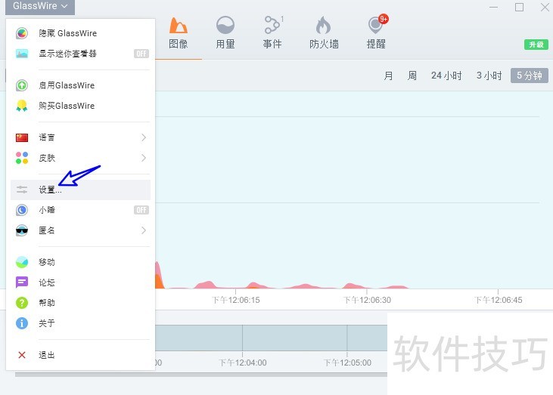Switch to the 用量 usage tab

[225, 33]
